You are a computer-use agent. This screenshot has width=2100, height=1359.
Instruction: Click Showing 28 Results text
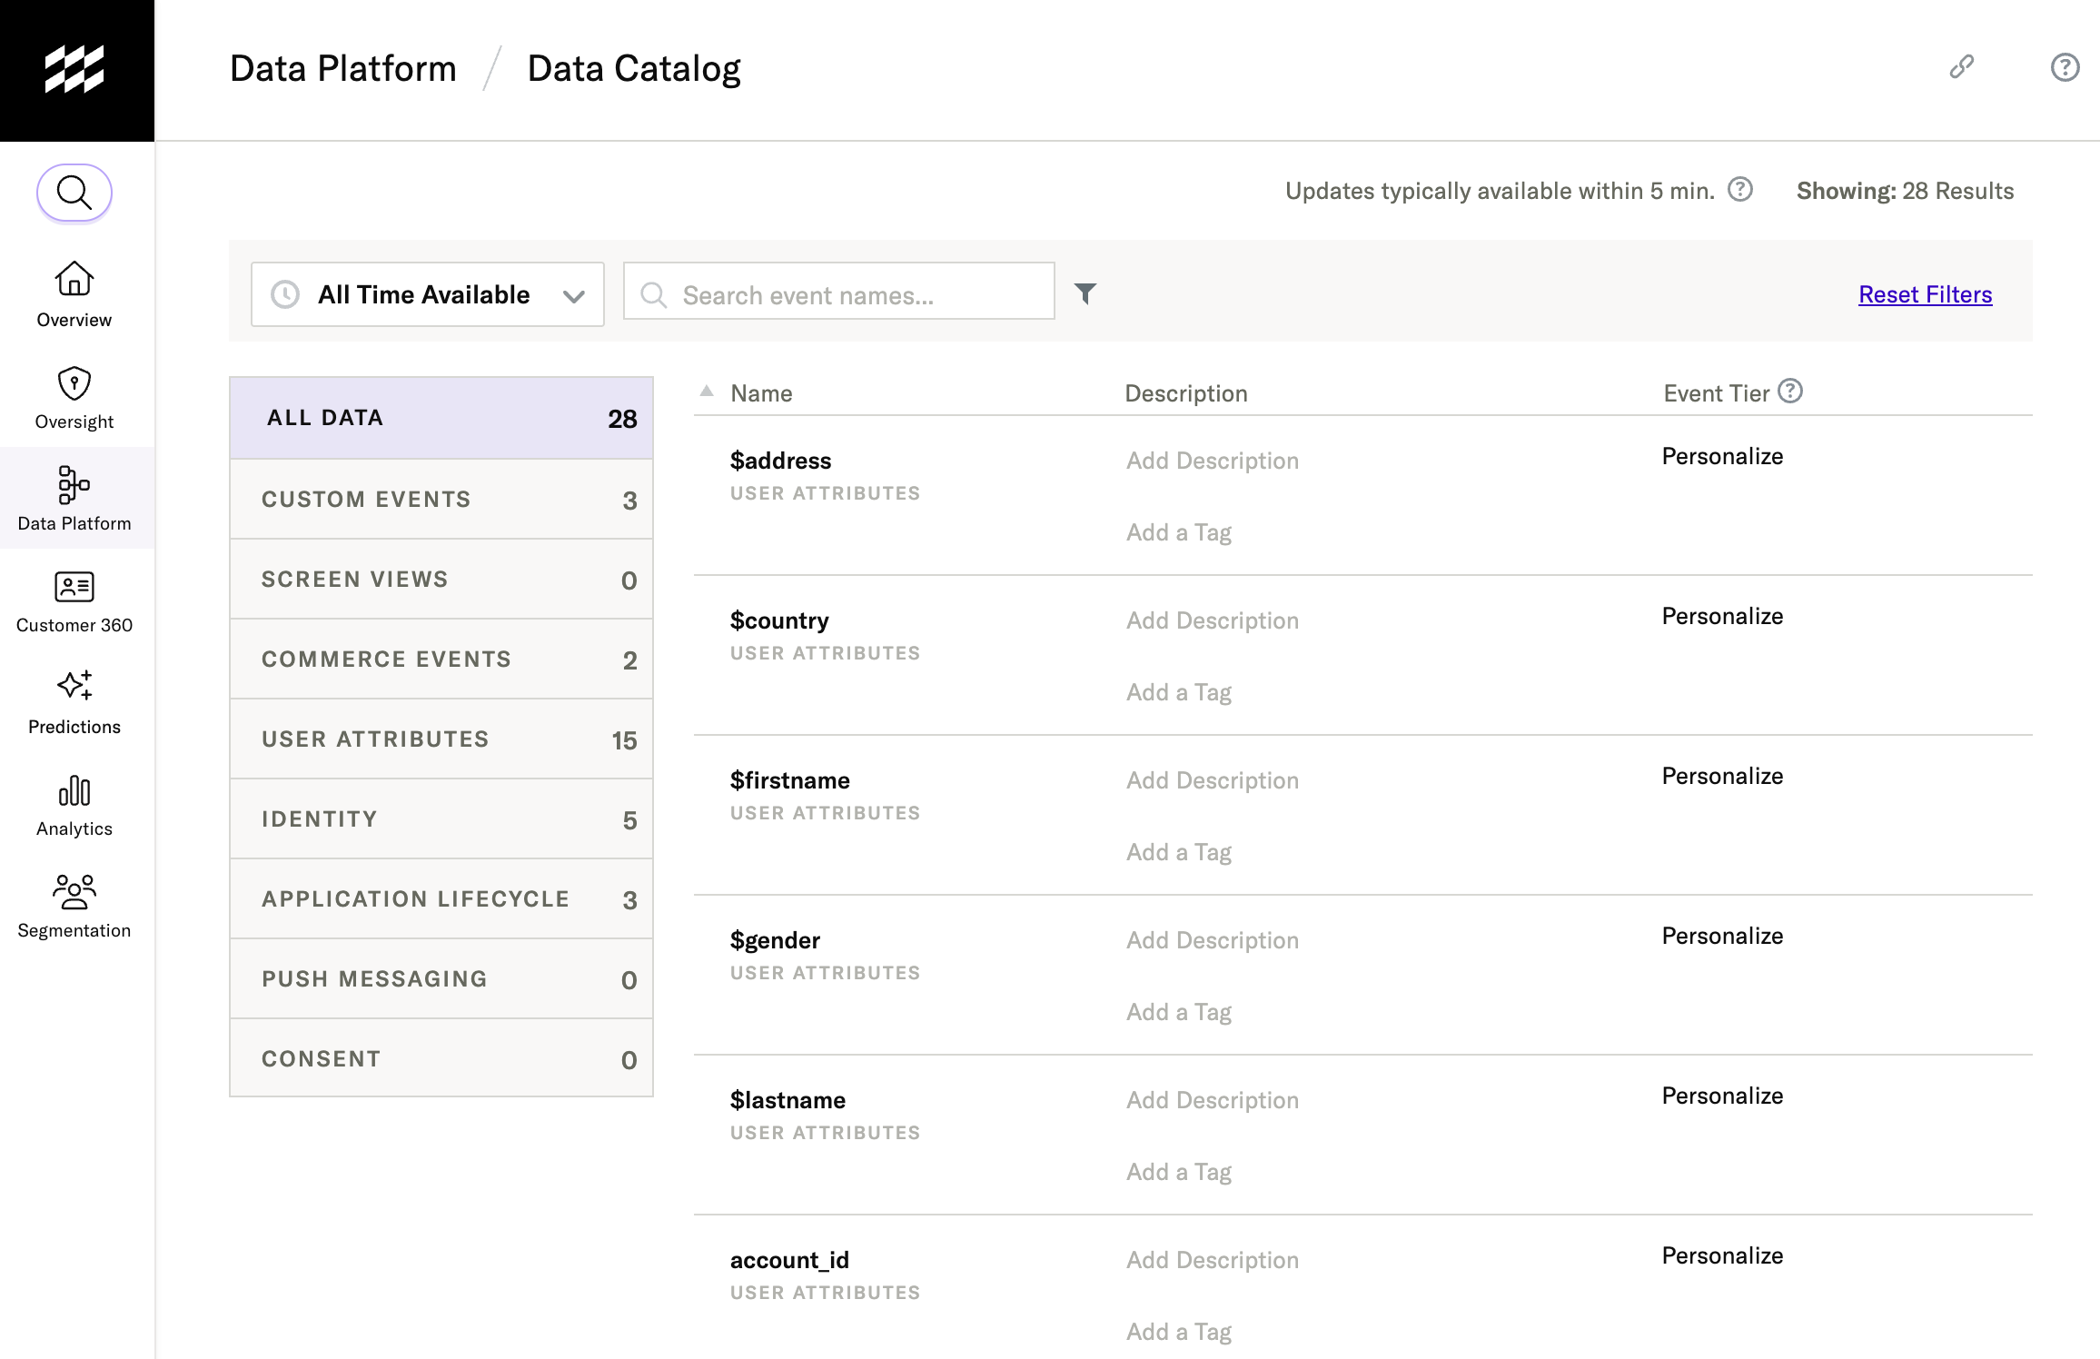tap(1905, 191)
